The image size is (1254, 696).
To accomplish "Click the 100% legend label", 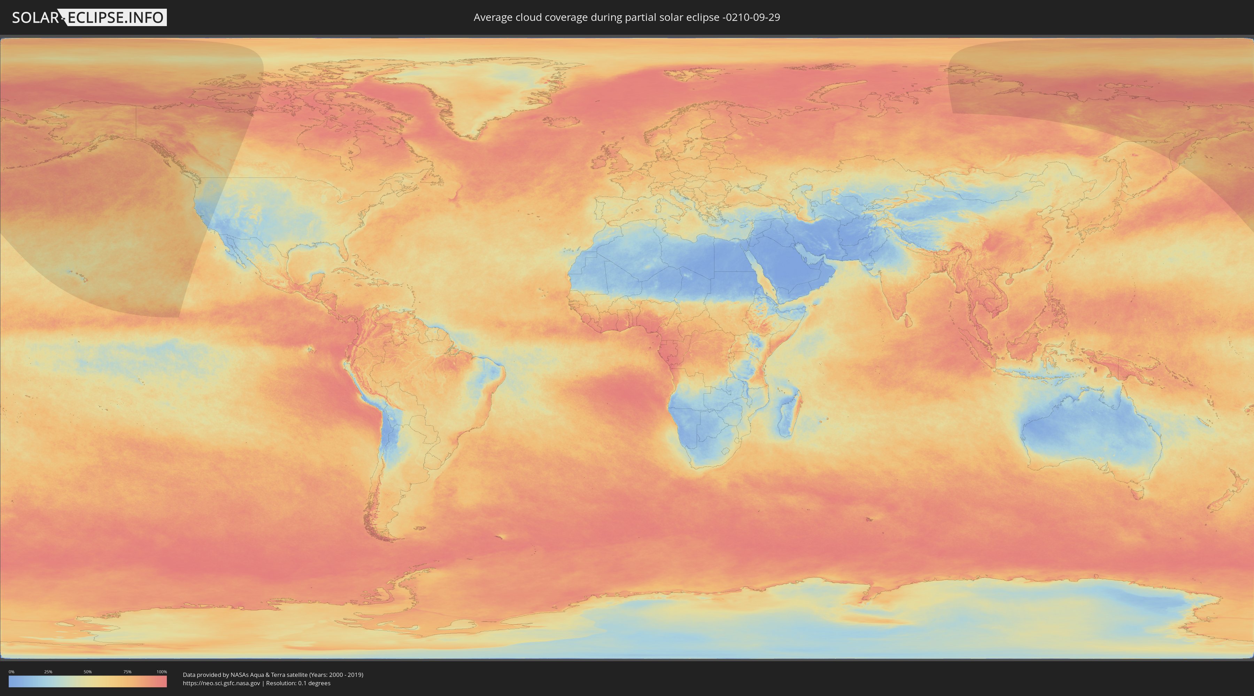I will click(162, 672).
